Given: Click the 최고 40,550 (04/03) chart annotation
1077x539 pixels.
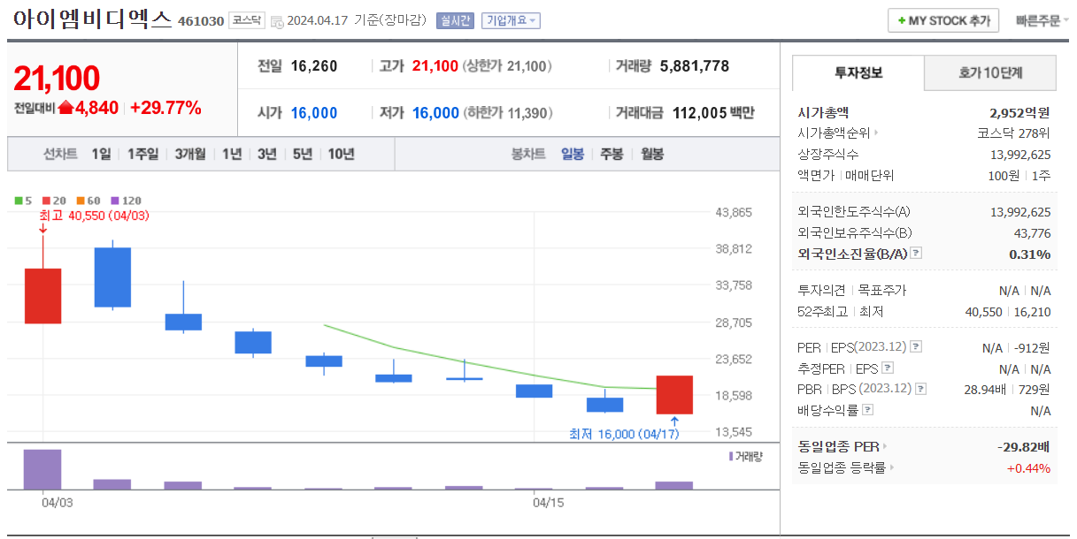Looking at the screenshot, I should click(94, 216).
